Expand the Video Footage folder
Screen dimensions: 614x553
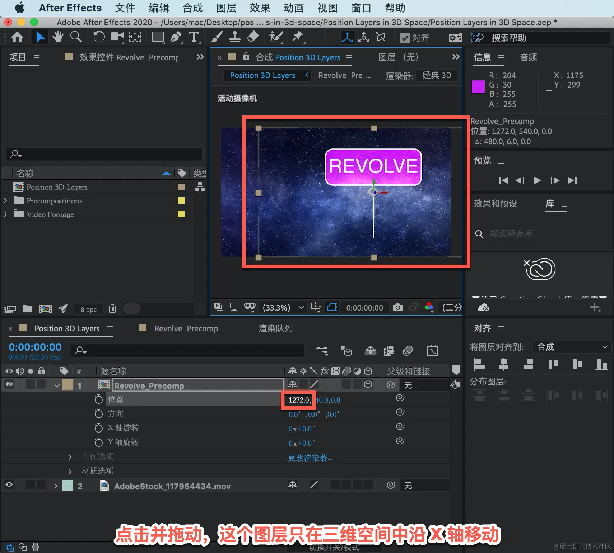5,214
